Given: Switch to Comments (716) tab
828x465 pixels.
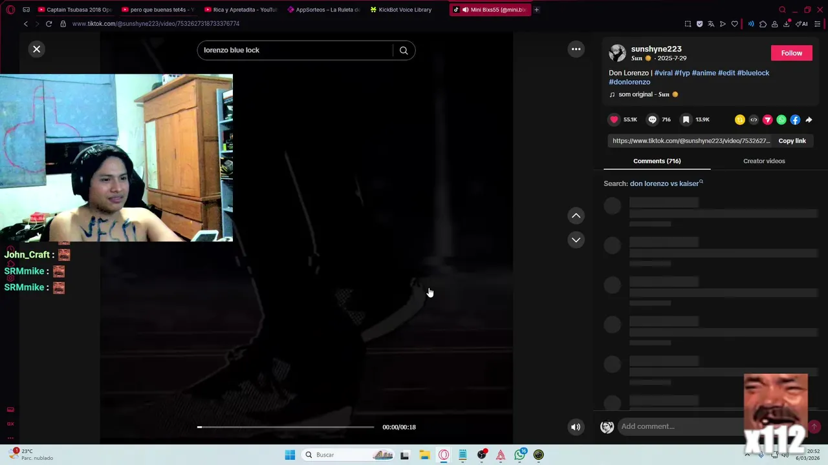Looking at the screenshot, I should coord(657,161).
